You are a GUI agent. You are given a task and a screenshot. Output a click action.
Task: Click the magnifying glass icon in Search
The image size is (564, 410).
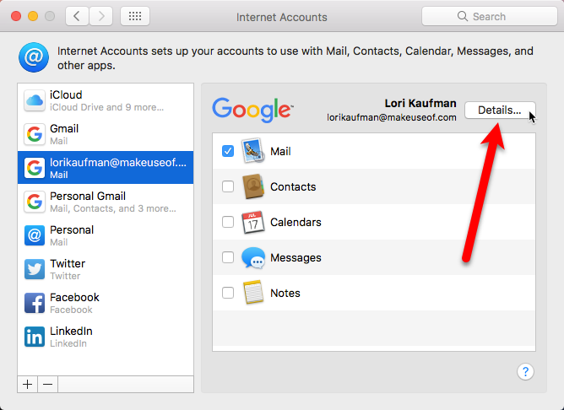point(462,16)
